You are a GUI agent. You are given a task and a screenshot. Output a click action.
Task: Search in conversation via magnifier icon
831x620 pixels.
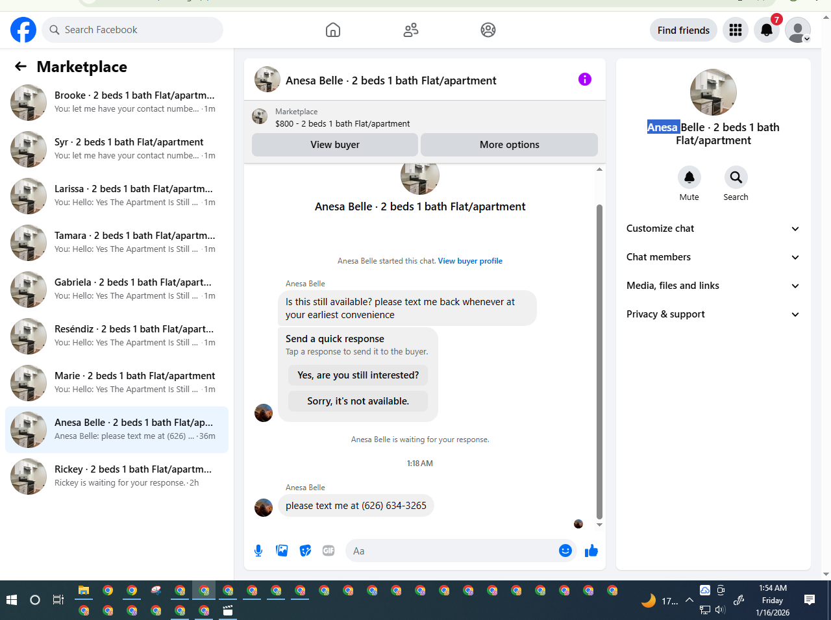(736, 177)
